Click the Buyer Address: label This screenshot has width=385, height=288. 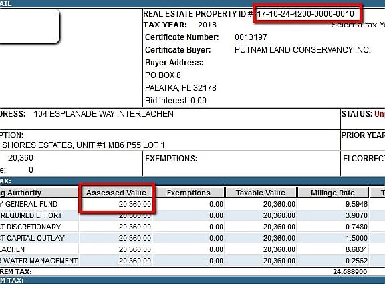tap(174, 63)
